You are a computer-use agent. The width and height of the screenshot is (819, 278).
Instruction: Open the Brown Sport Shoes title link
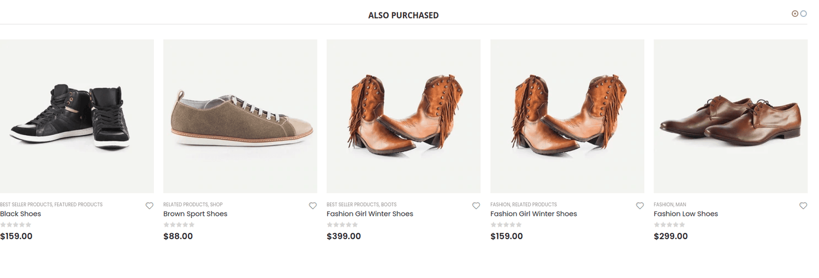(x=195, y=214)
